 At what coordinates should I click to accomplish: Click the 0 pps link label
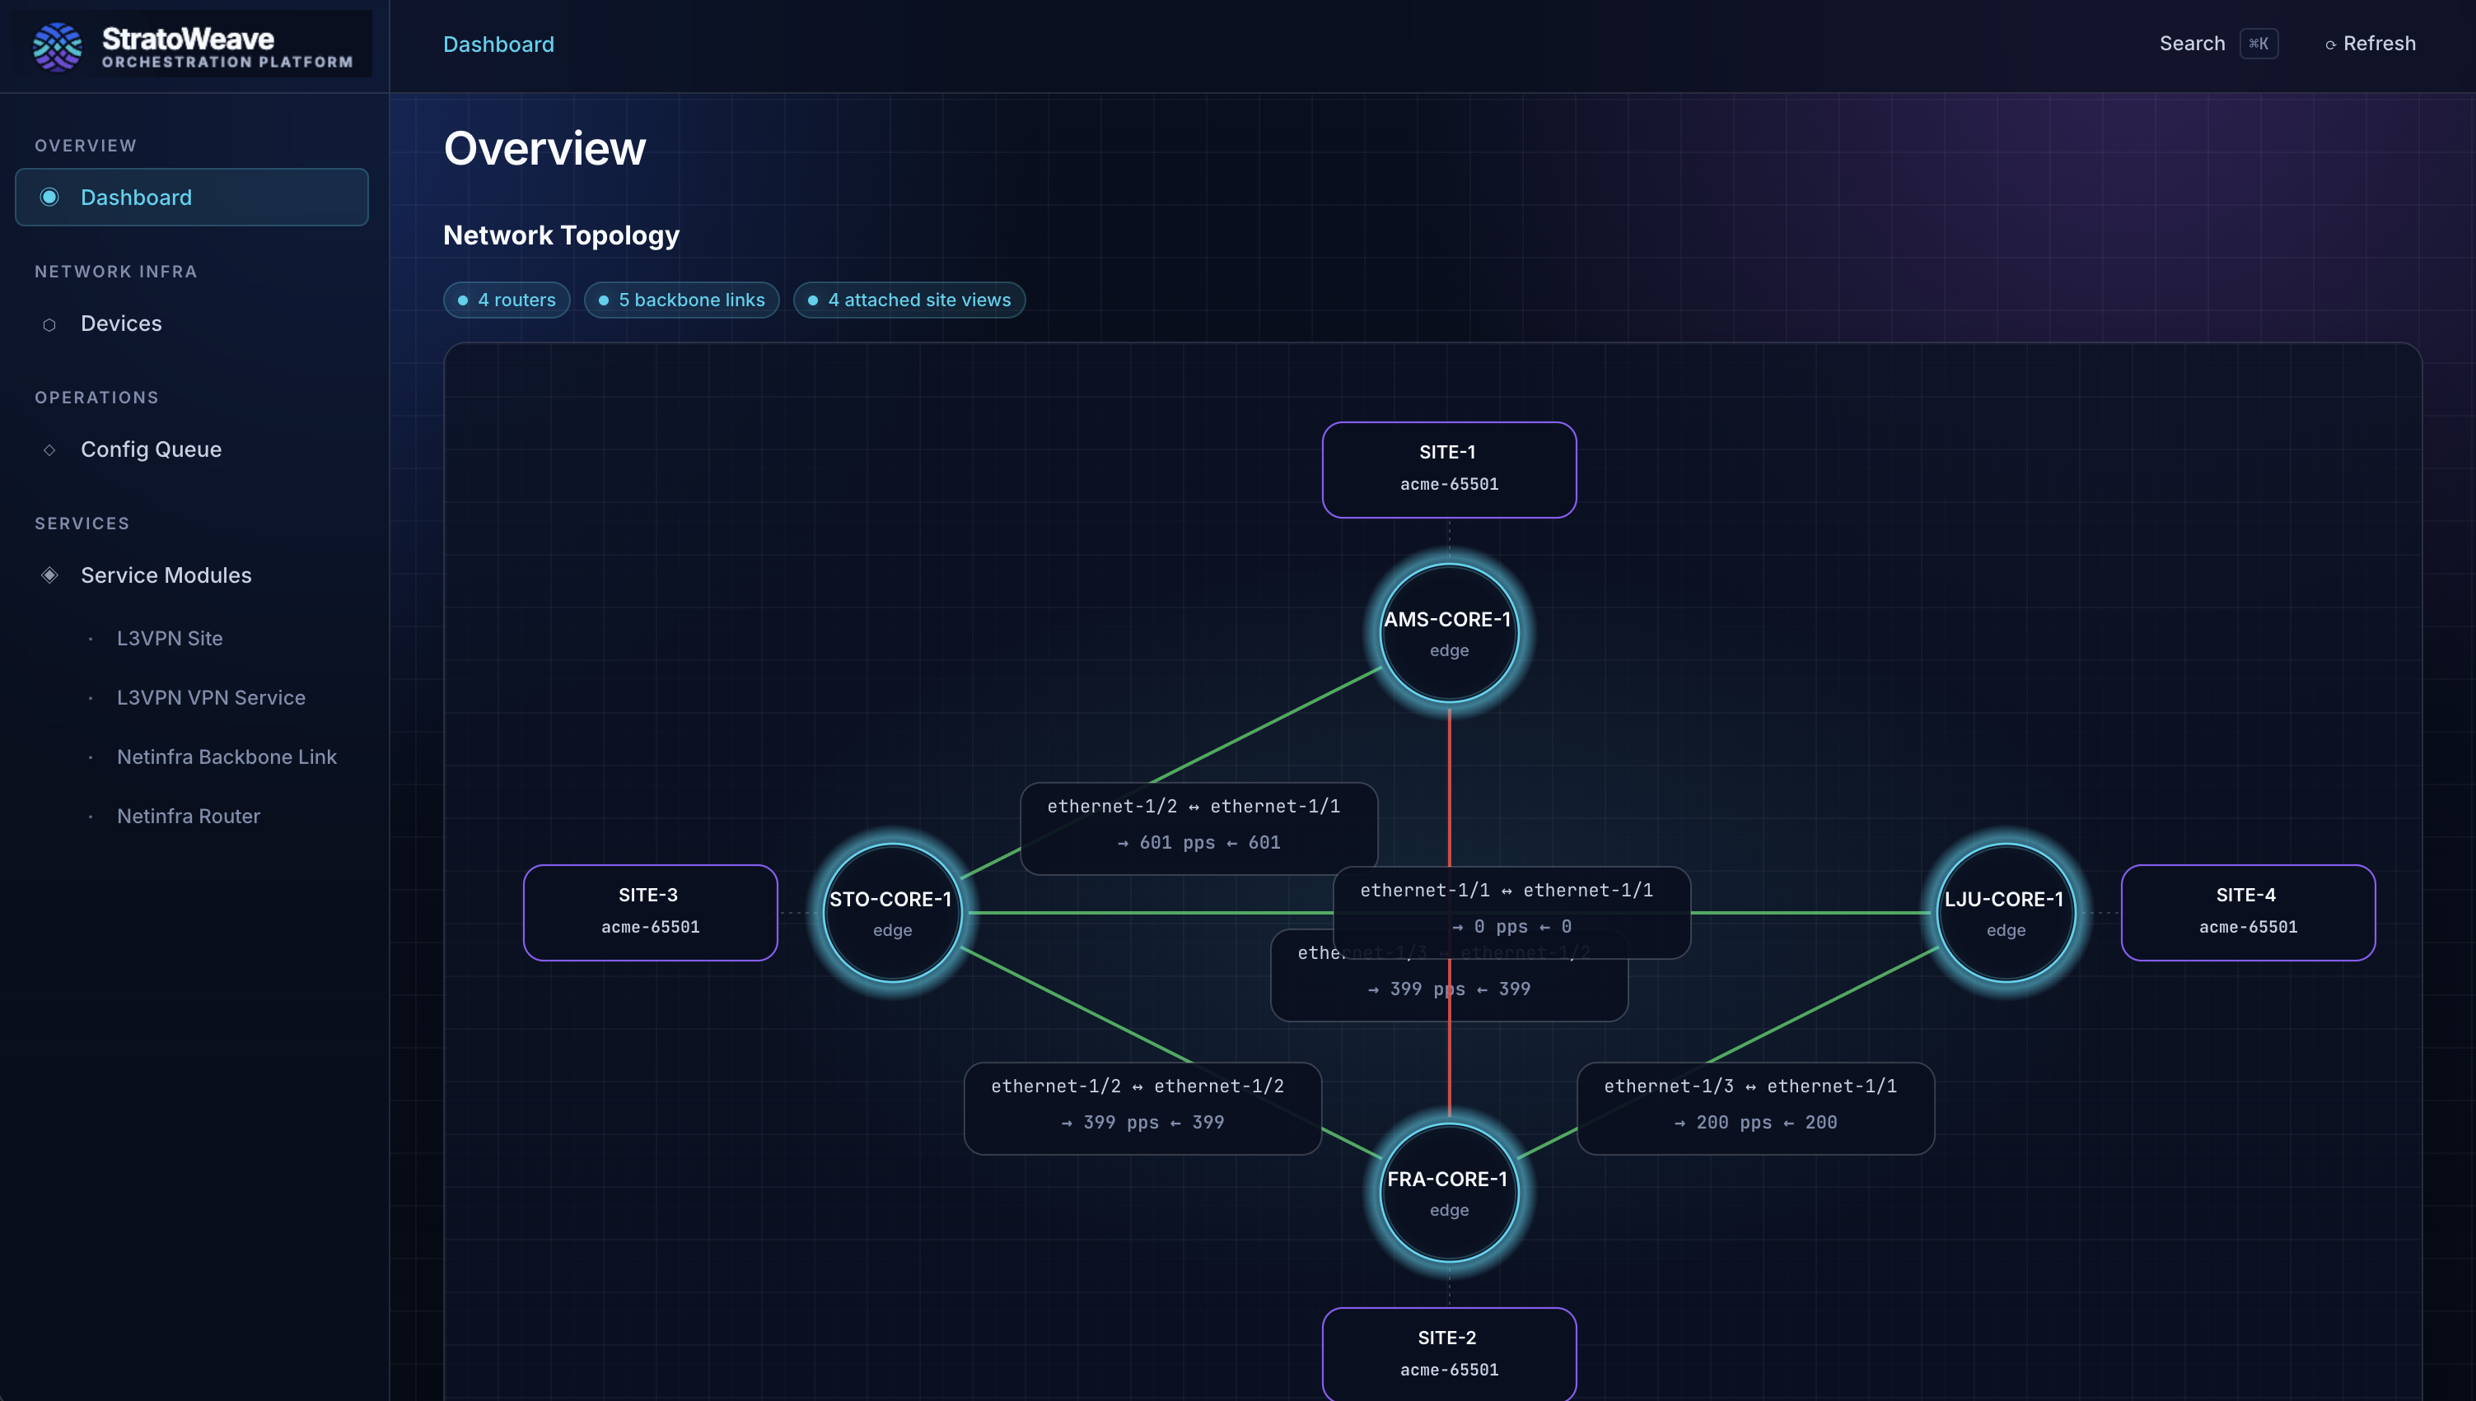click(1511, 912)
